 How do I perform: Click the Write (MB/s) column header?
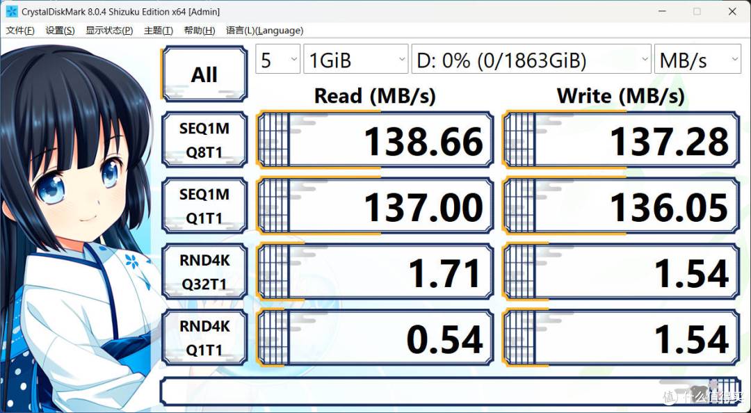[x=621, y=96]
